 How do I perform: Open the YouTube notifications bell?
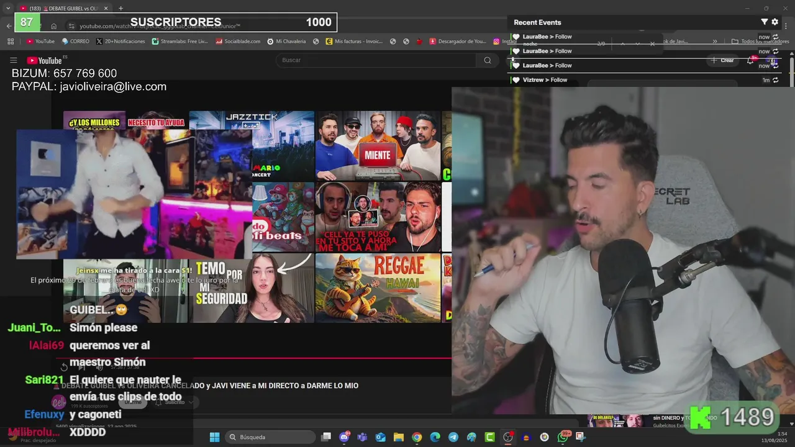750,60
